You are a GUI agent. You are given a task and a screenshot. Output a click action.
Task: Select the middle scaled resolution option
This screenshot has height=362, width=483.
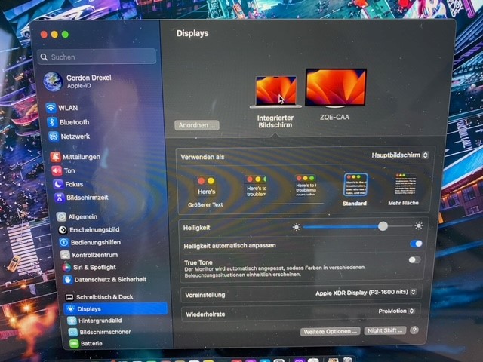coord(306,185)
